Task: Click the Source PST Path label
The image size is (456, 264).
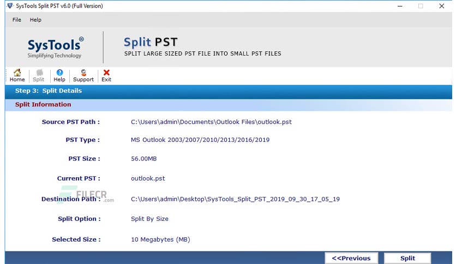Action: pos(71,122)
